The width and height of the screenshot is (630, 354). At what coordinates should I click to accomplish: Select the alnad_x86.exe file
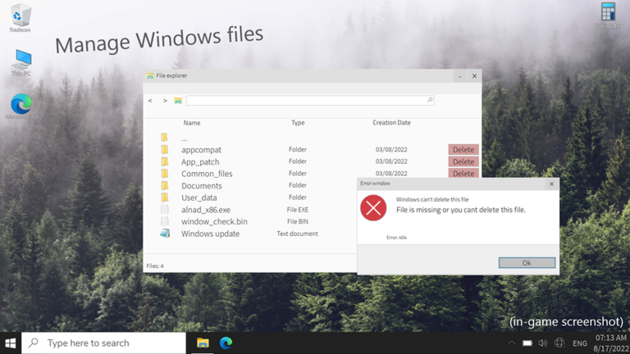pos(206,210)
